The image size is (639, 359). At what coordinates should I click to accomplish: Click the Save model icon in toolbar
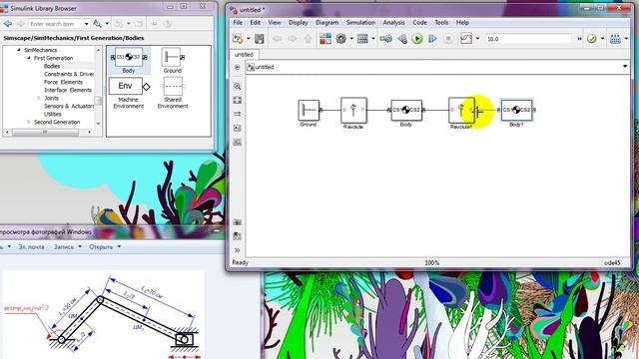click(x=260, y=39)
